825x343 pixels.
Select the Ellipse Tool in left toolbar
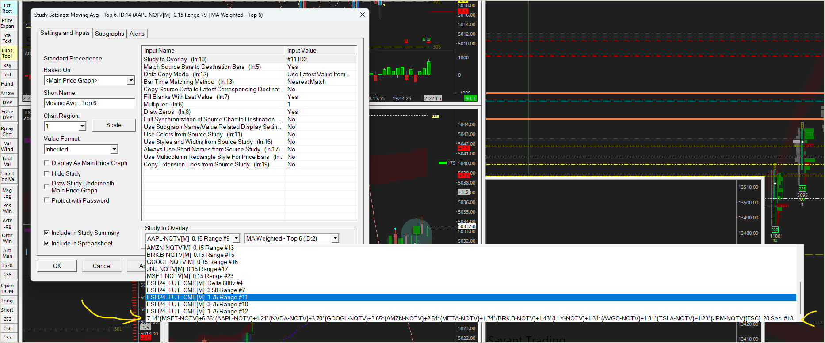point(8,53)
